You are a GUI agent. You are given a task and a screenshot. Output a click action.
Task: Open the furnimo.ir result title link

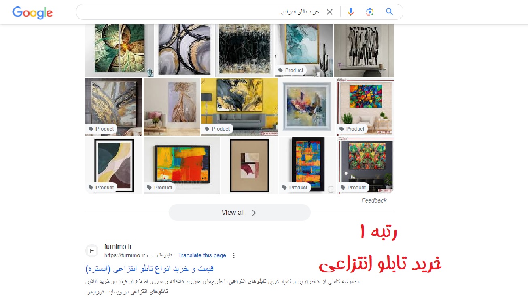click(150, 268)
